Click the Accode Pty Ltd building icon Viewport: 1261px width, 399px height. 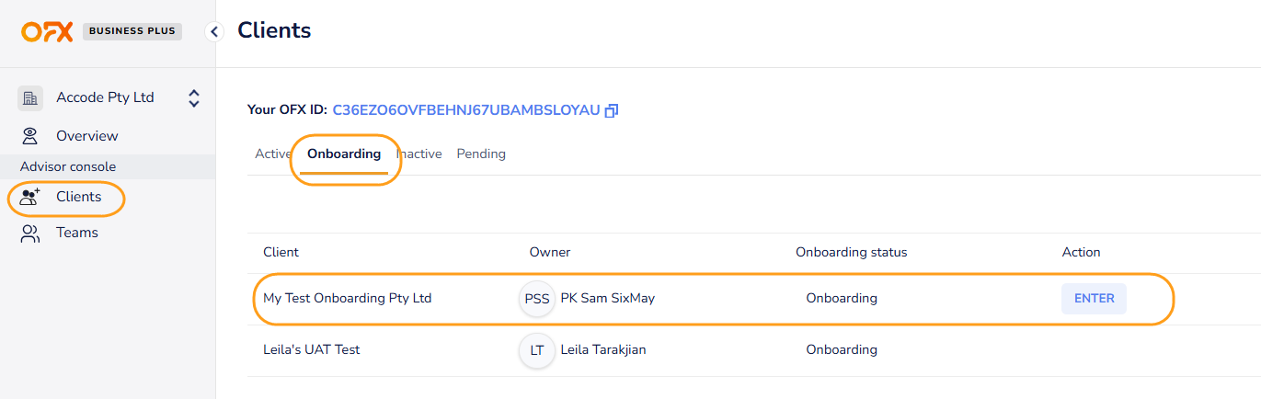(x=30, y=97)
